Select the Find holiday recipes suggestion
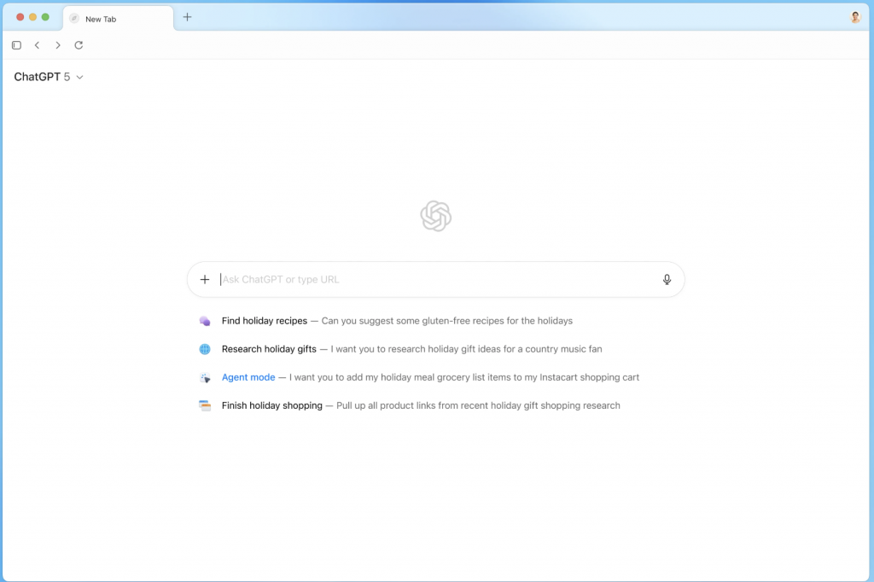Screen dimensions: 874x582 click(264, 320)
